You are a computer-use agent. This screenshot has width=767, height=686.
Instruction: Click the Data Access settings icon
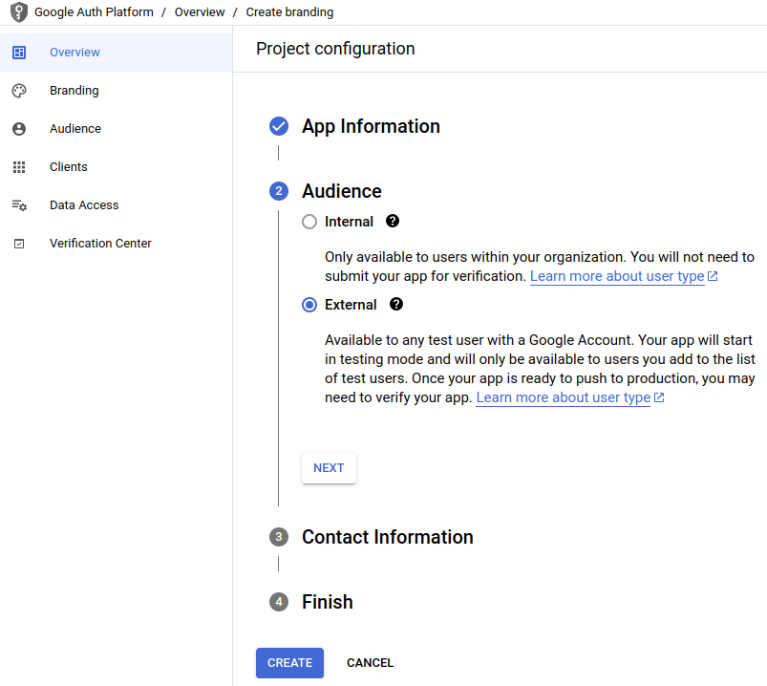tap(19, 205)
